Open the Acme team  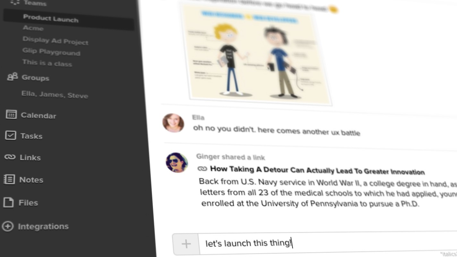[33, 28]
